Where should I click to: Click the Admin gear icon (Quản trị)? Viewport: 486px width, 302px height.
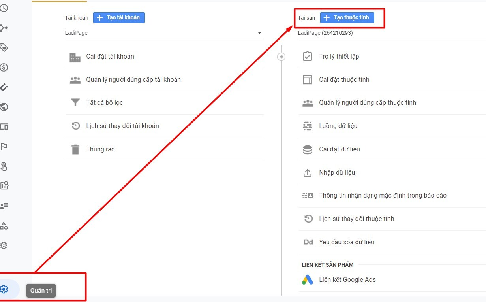click(x=4, y=289)
